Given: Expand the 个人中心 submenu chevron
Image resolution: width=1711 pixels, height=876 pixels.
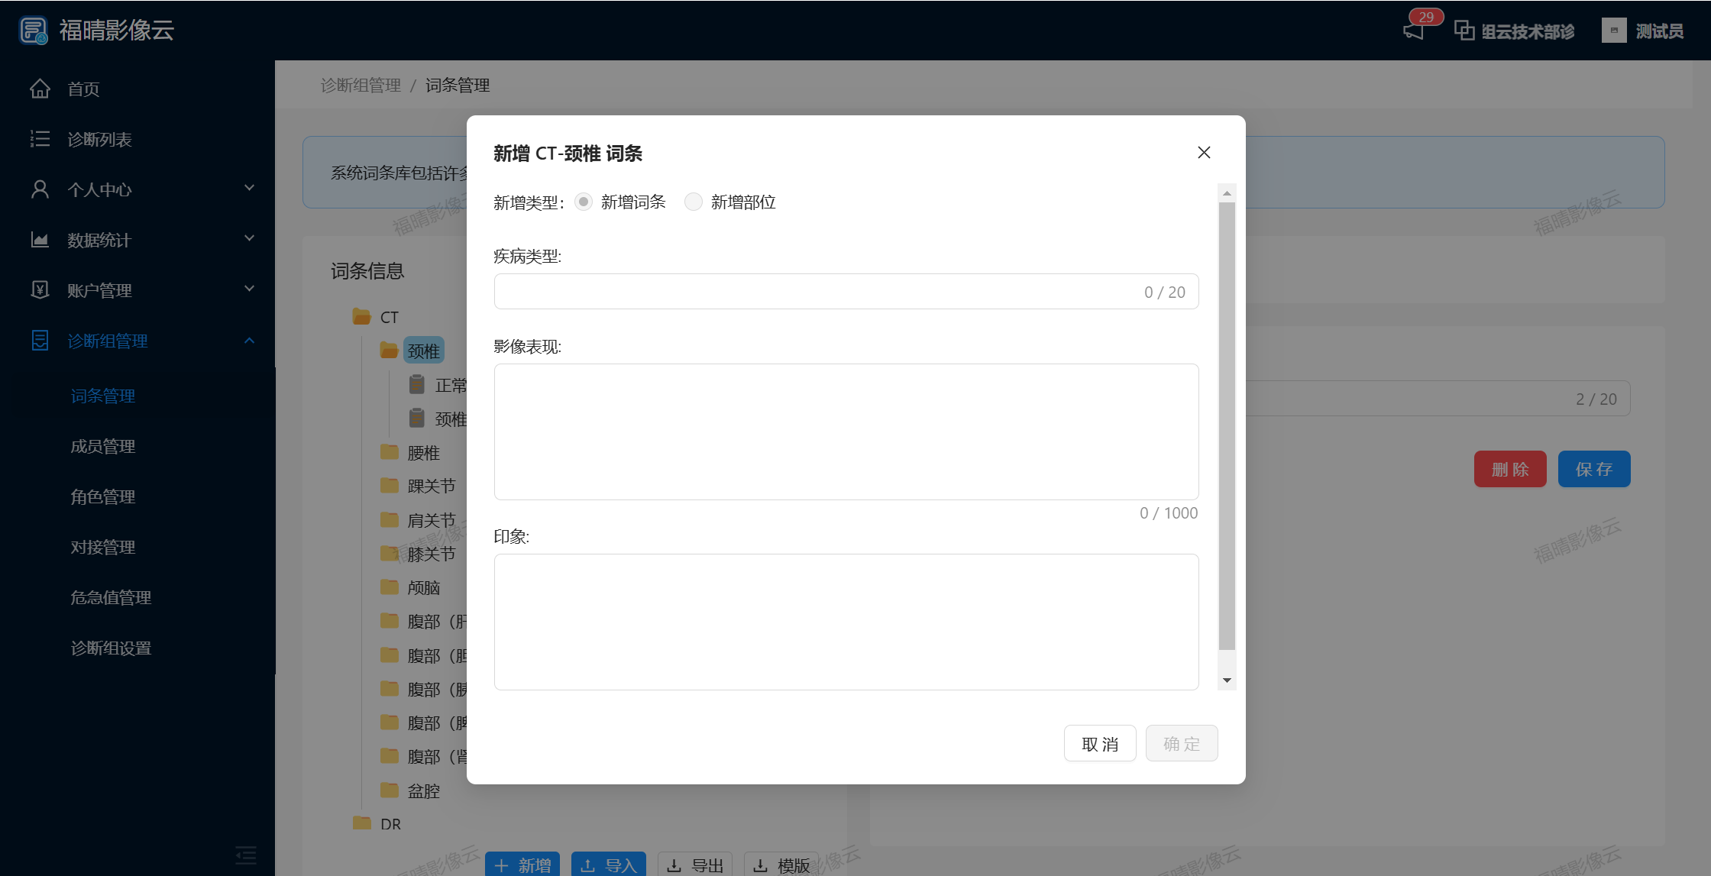Looking at the screenshot, I should click(249, 188).
